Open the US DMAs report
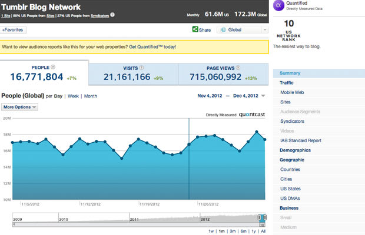The height and width of the screenshot is (235, 365). click(x=290, y=199)
